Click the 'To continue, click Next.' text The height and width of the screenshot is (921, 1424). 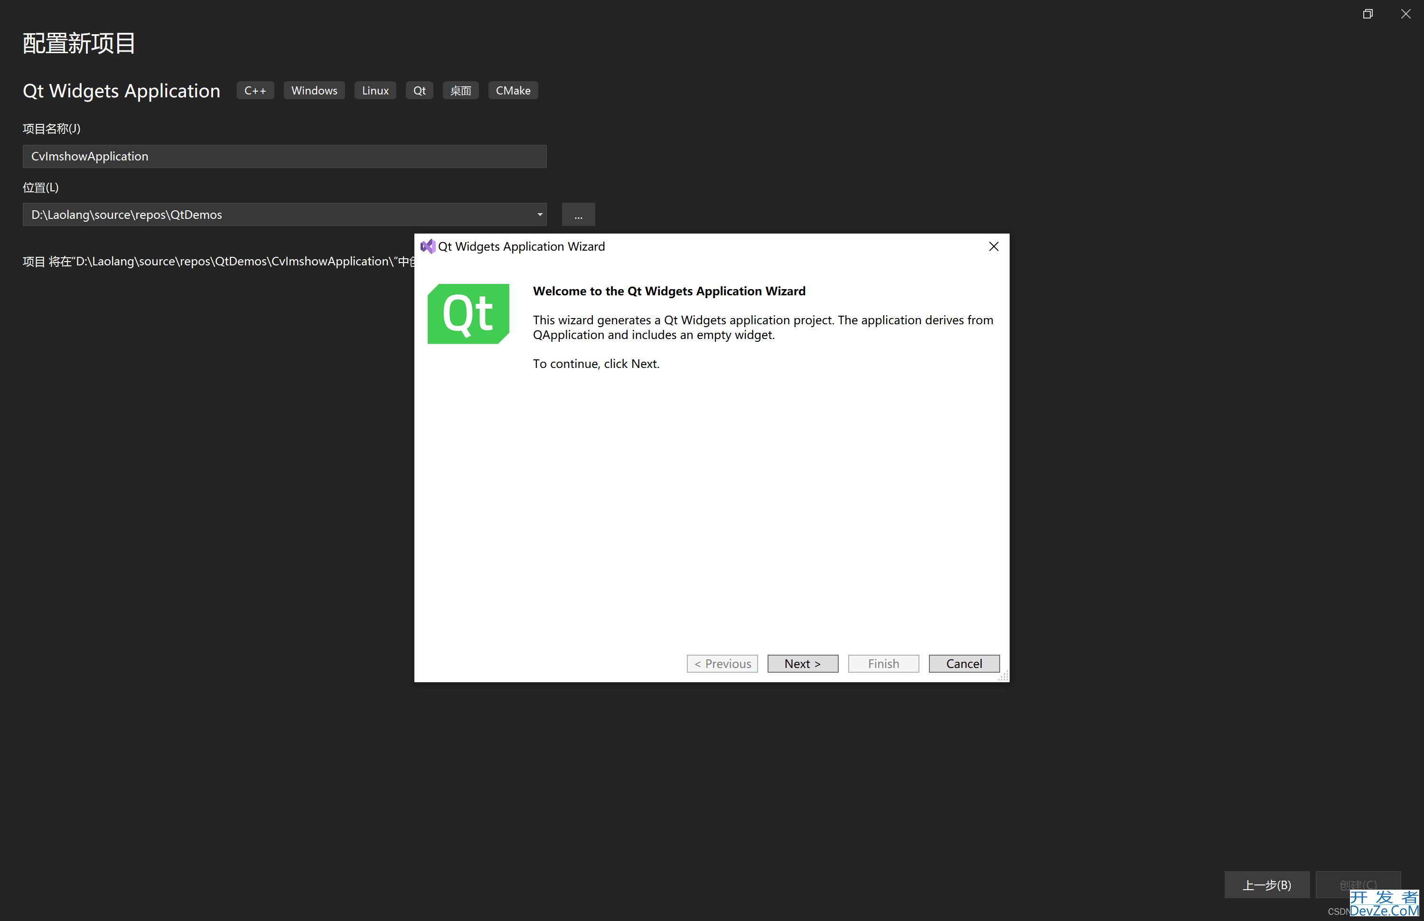pyautogui.click(x=596, y=364)
